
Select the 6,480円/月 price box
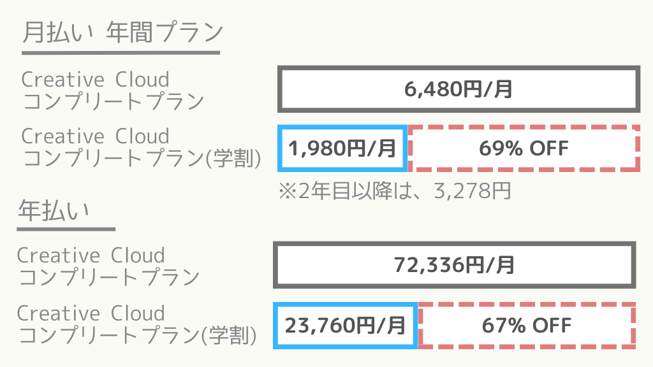pos(459,89)
